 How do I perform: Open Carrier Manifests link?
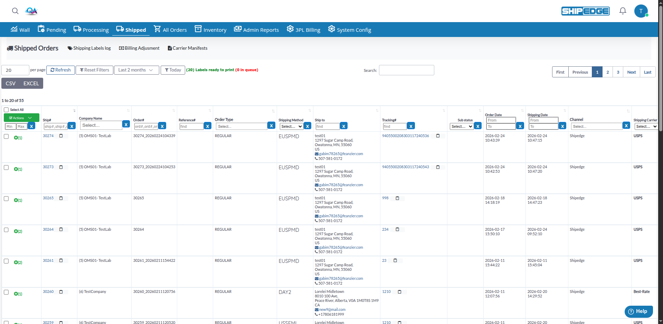(x=188, y=48)
